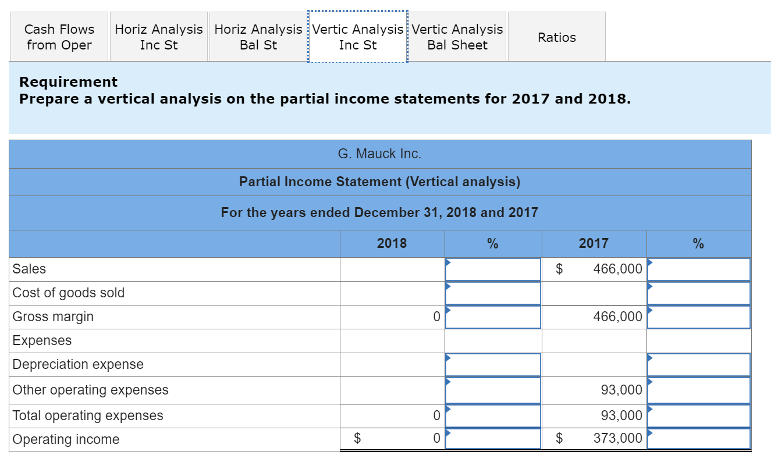Click the 2018 column header

pos(392,243)
